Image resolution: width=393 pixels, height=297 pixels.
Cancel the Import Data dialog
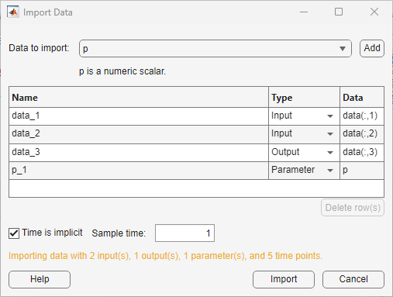[x=353, y=279]
